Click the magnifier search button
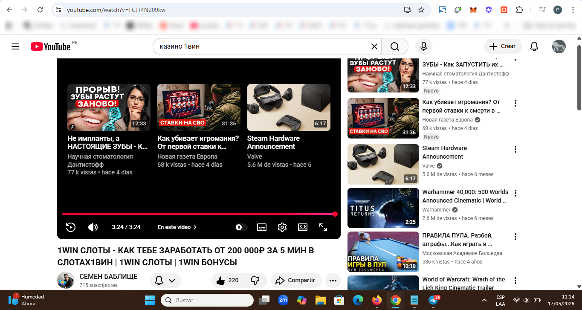The image size is (582, 310). pos(395,46)
